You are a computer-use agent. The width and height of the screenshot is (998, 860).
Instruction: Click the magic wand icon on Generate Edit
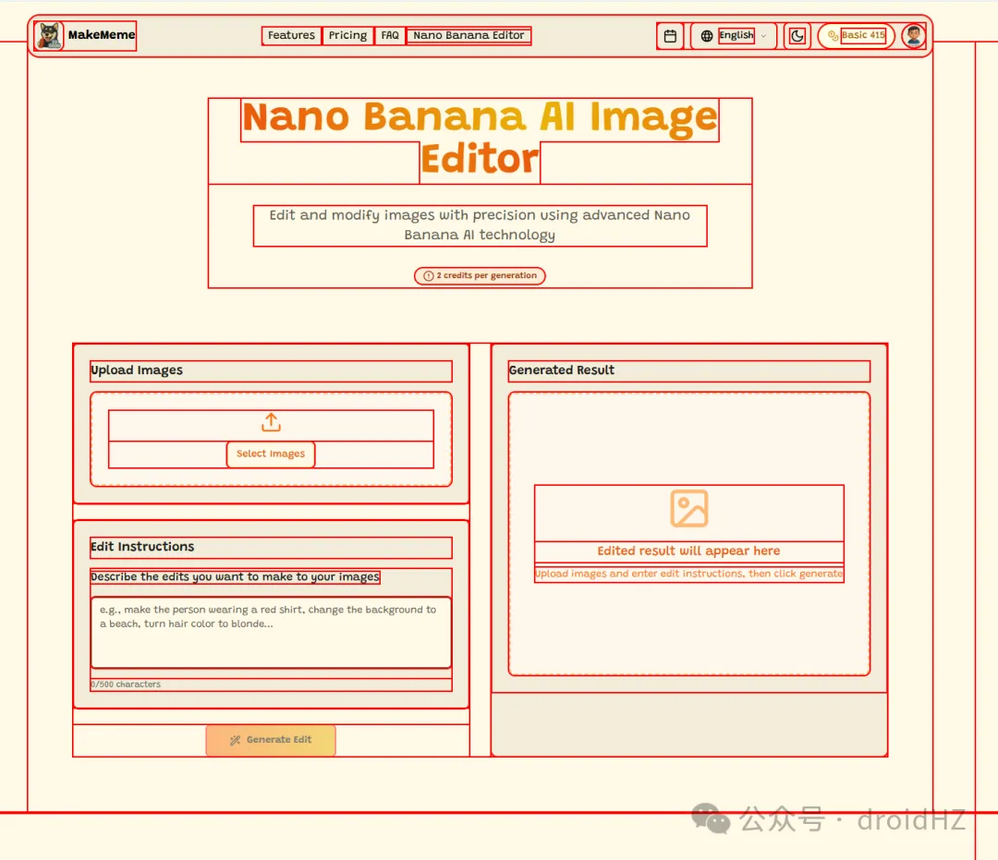235,740
